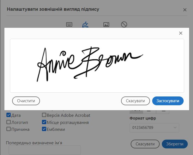Close the signature drawing popup
Viewport: 193px width, 155px height.
(x=181, y=33)
